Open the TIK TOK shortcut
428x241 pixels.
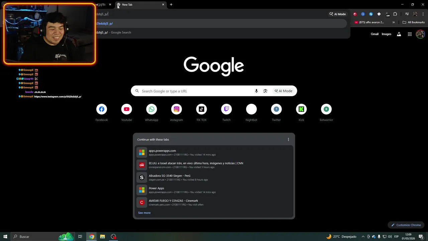coord(201,109)
